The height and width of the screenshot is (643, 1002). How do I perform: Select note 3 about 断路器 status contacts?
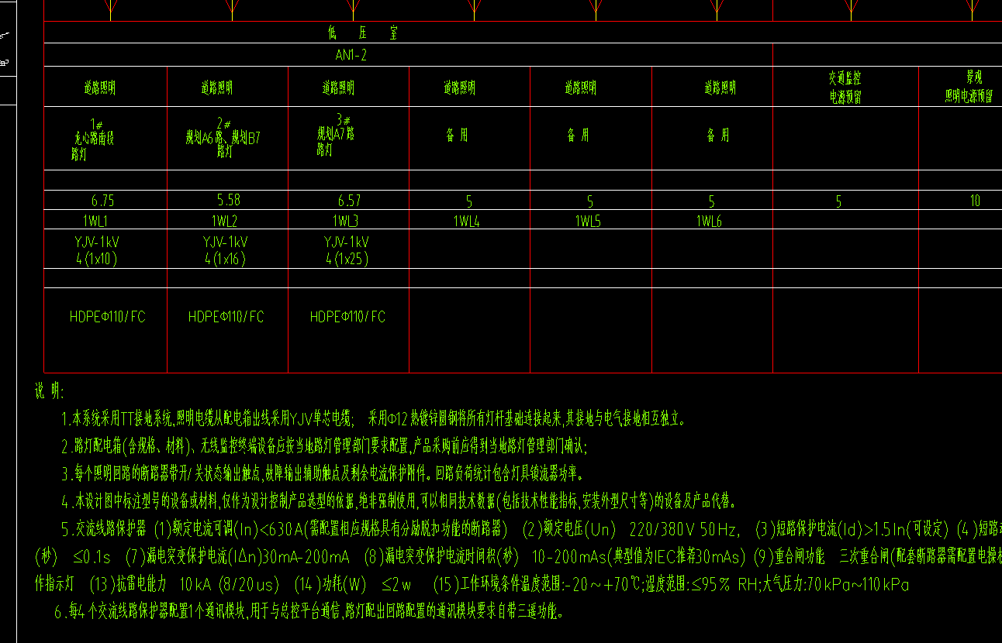(x=322, y=473)
